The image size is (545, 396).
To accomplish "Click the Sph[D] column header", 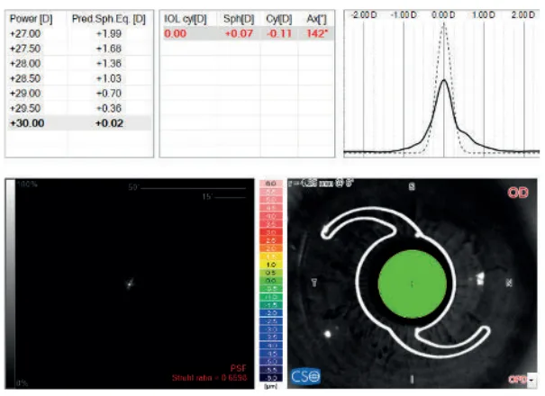I will click(239, 19).
